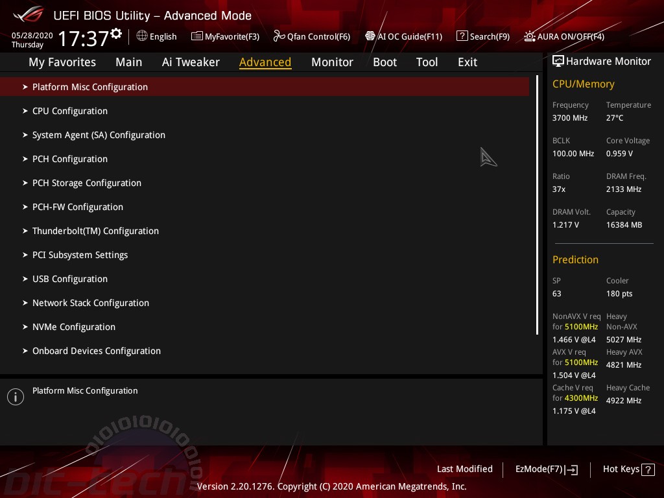Click the MyFavorite list icon

tap(197, 36)
